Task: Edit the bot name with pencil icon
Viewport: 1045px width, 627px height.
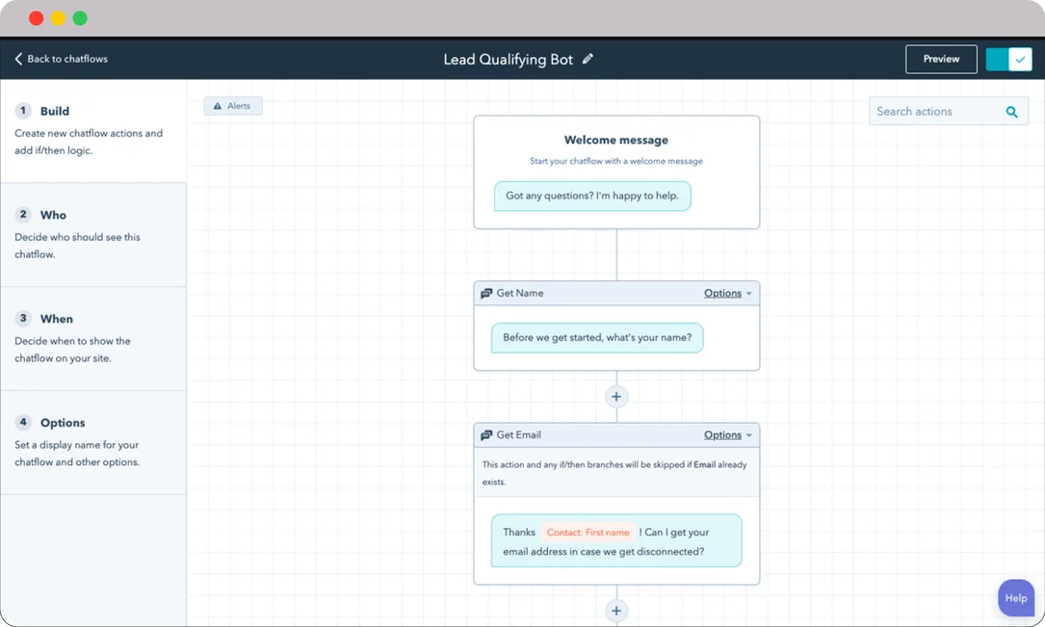Action: click(588, 59)
